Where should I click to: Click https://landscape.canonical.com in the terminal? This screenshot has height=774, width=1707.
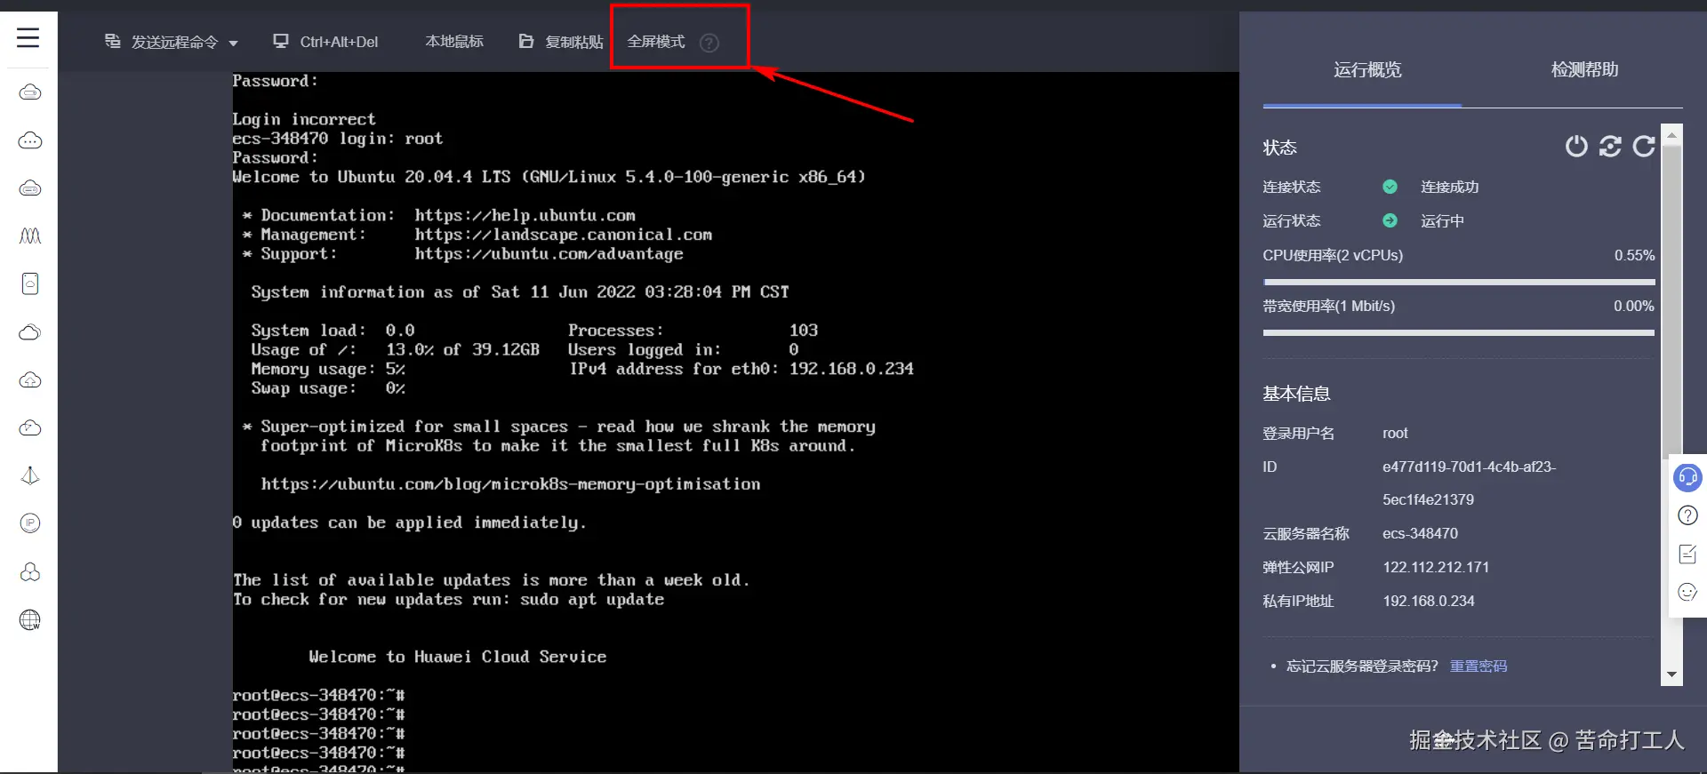(563, 235)
